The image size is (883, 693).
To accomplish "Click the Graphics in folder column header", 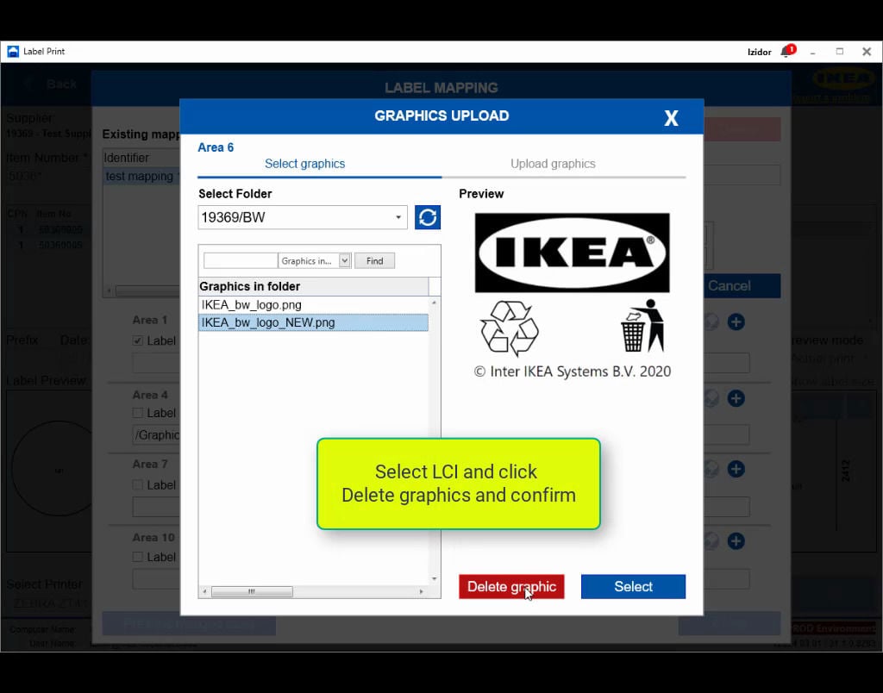I will point(313,286).
